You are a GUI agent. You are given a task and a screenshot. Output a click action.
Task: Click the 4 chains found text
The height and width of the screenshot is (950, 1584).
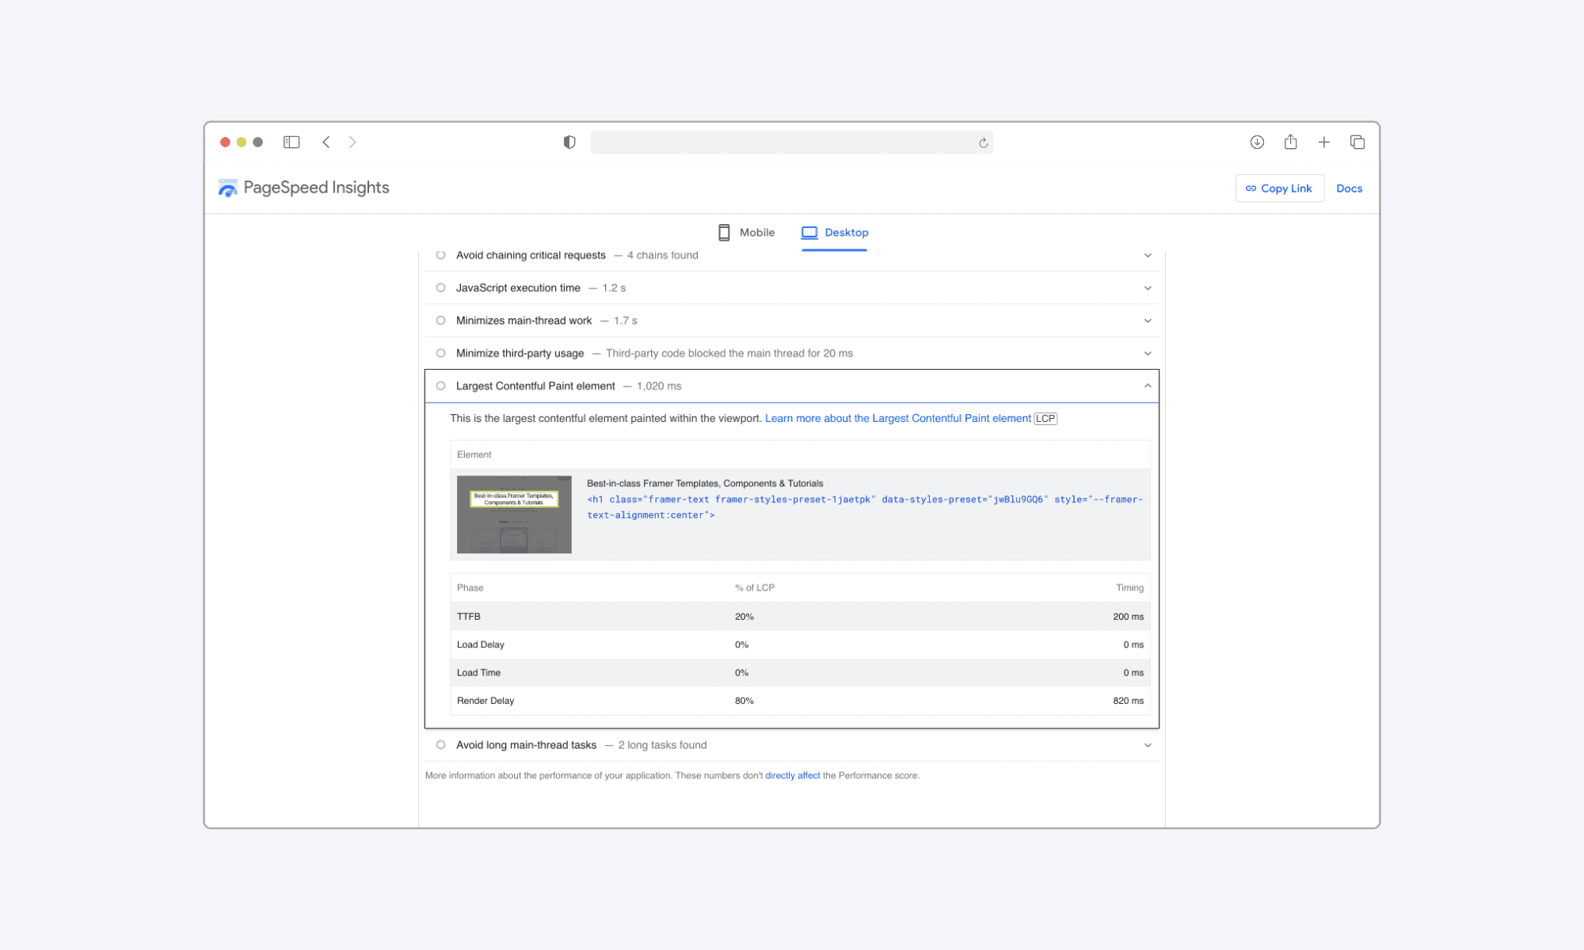[x=663, y=256]
